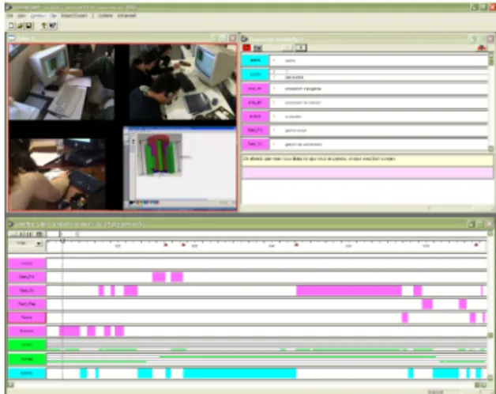The image size is (496, 394).
Task: Click the empty pink field under yellow text
Action: point(367,173)
